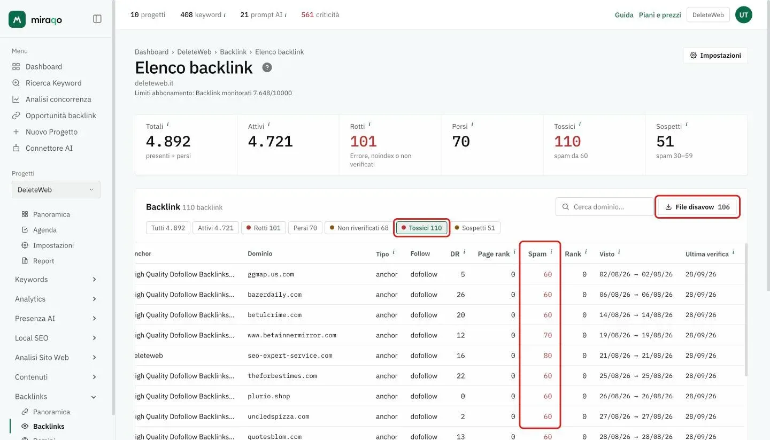Click the Agenda calendar icon
Image resolution: width=770 pixels, height=440 pixels.
(25, 230)
